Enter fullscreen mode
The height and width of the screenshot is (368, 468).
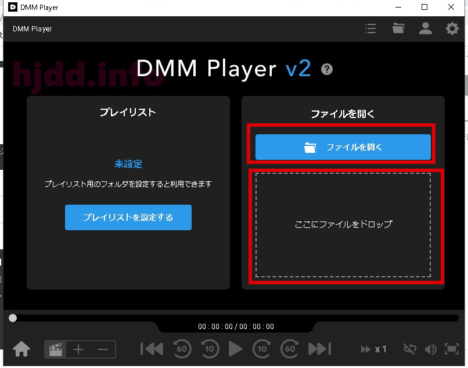pyautogui.click(x=452, y=349)
